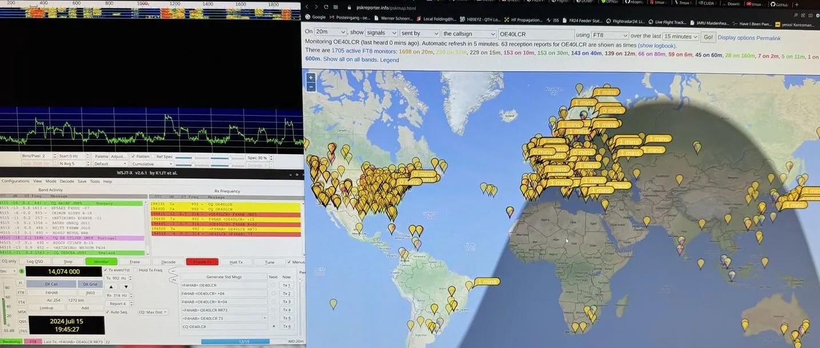
Task: Open the ISS bookmark
Action: [552, 21]
